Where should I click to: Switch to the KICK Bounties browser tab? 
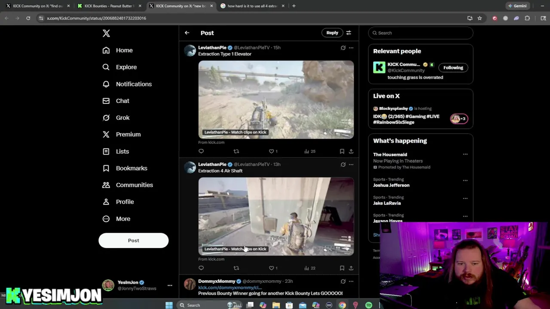109,6
